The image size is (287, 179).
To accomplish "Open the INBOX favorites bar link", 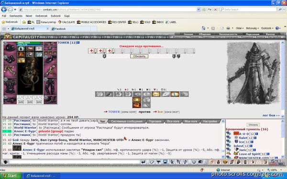I will [x=158, y=22].
